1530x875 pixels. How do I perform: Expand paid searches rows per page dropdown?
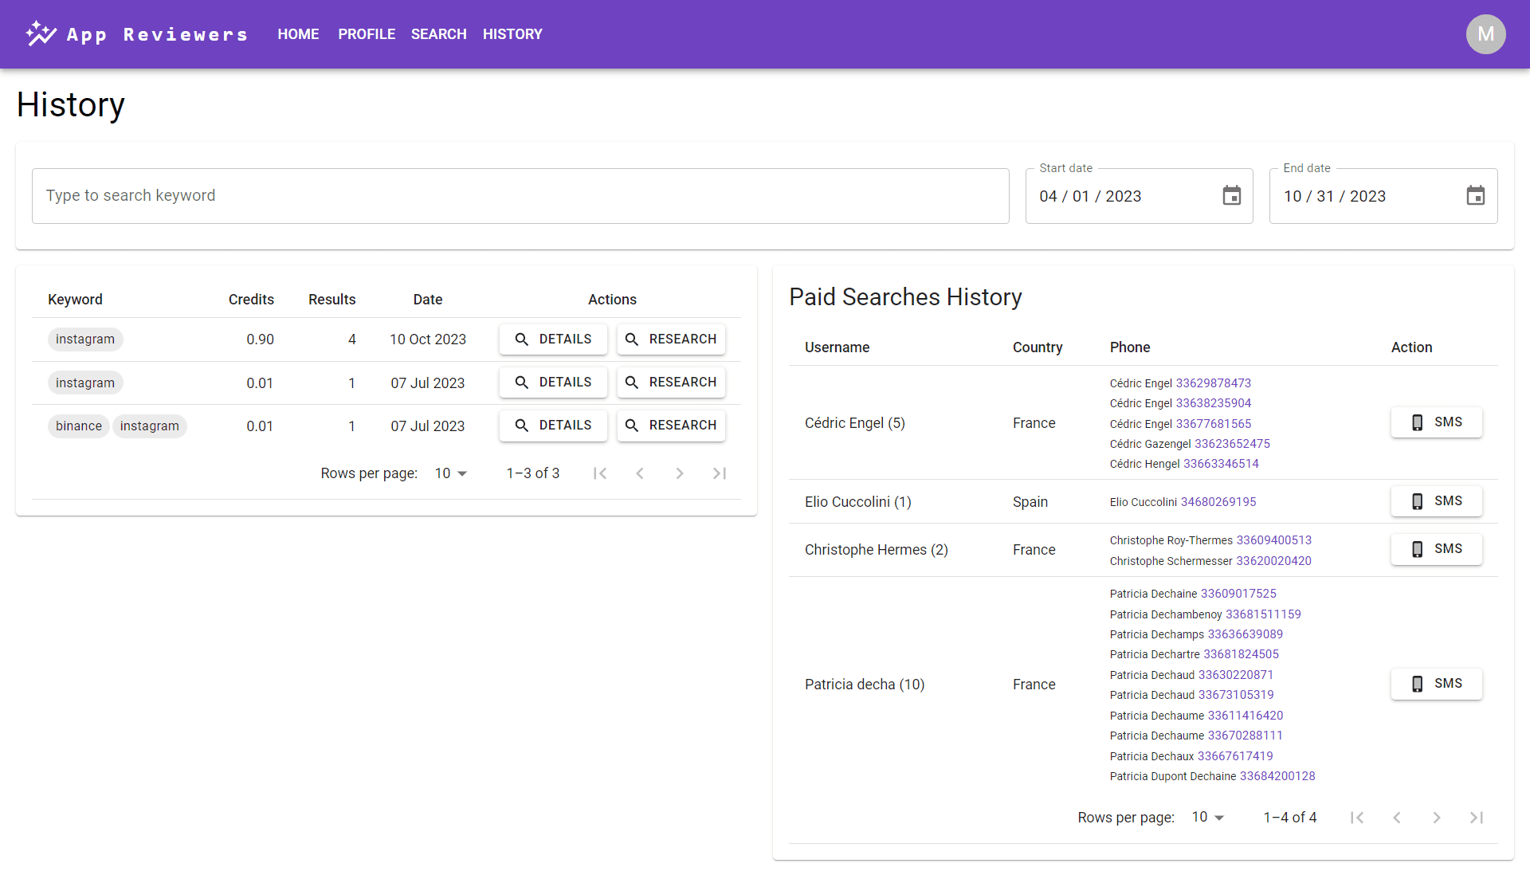pos(1208,818)
